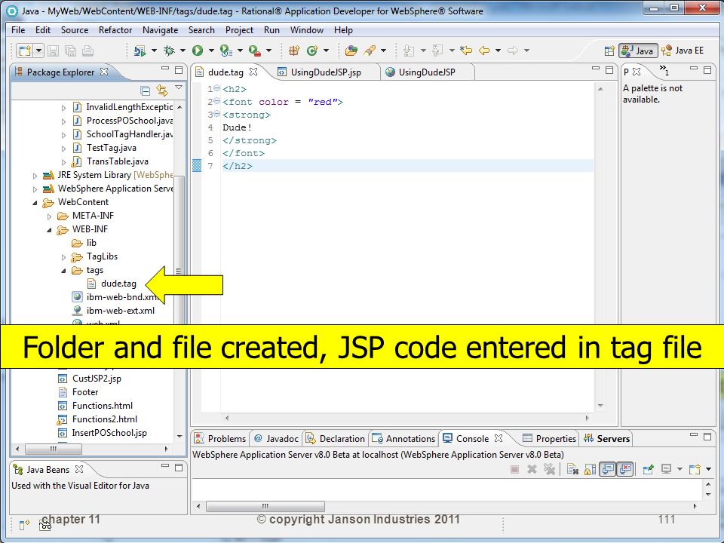Click the Run External Tools icon

tap(254, 51)
